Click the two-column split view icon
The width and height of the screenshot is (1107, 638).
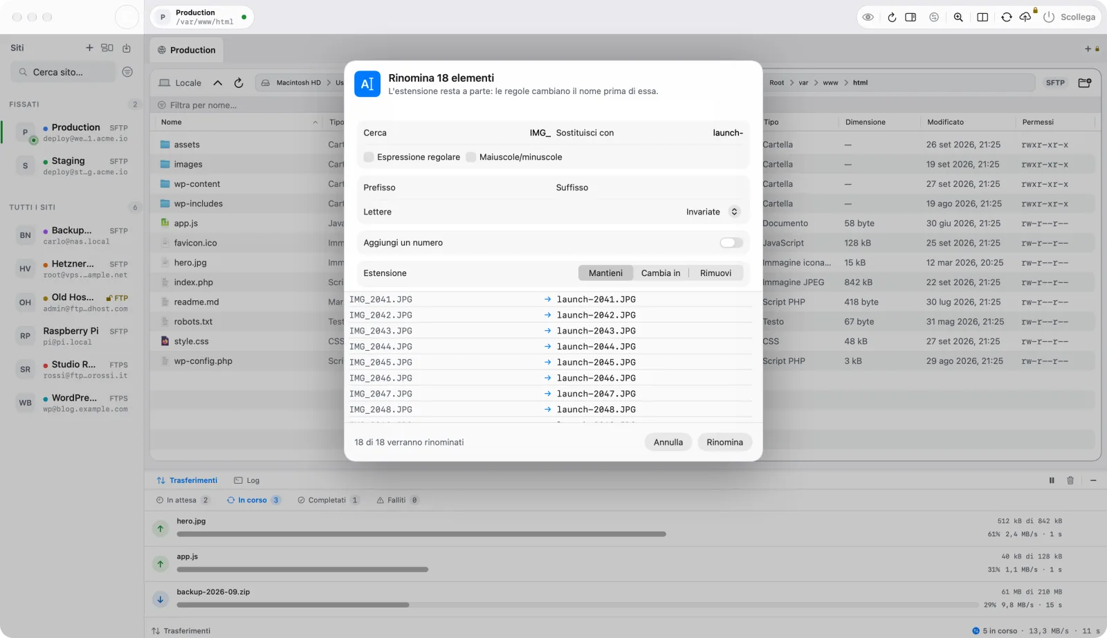pyautogui.click(x=982, y=17)
